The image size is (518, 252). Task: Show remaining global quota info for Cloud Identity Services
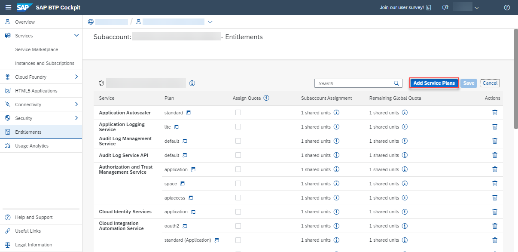(x=405, y=212)
